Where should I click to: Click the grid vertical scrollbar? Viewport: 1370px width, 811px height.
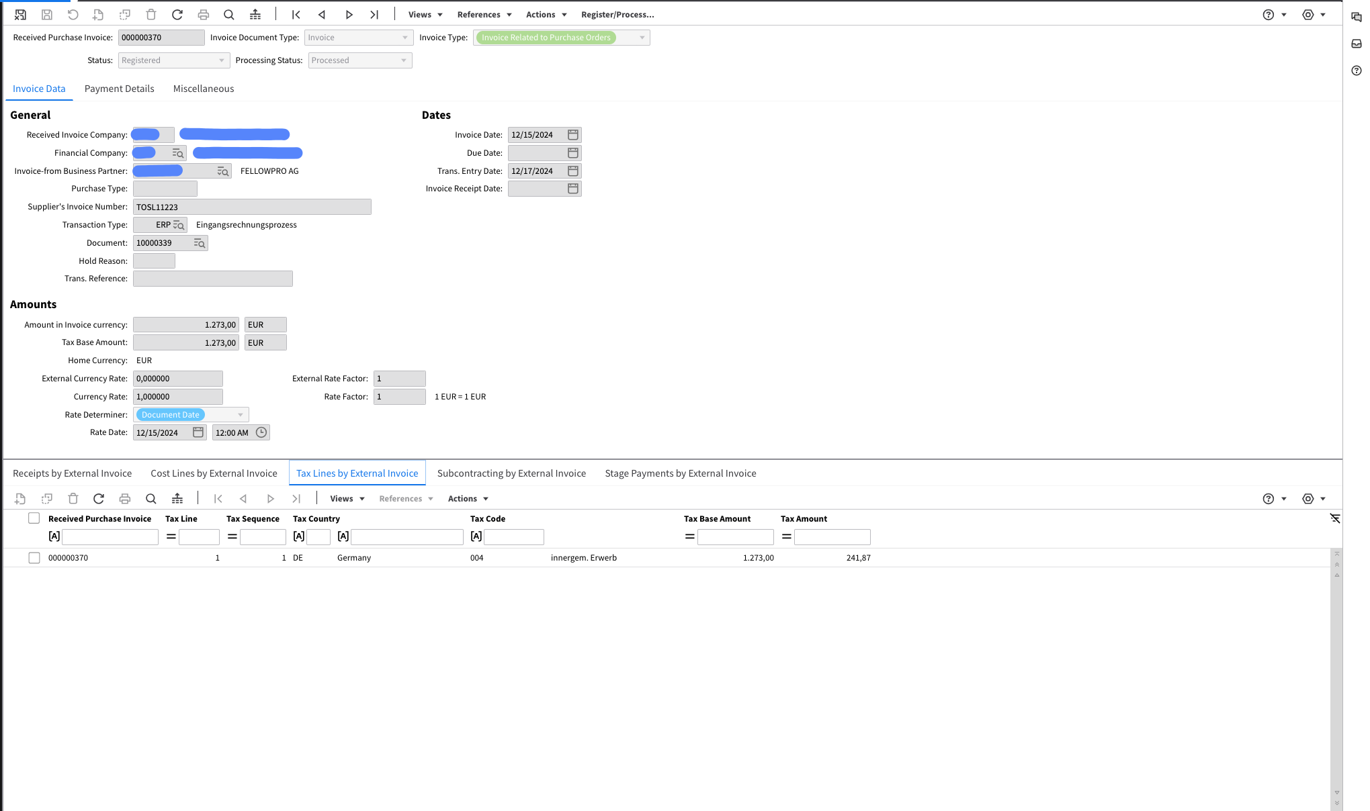tap(1336, 678)
